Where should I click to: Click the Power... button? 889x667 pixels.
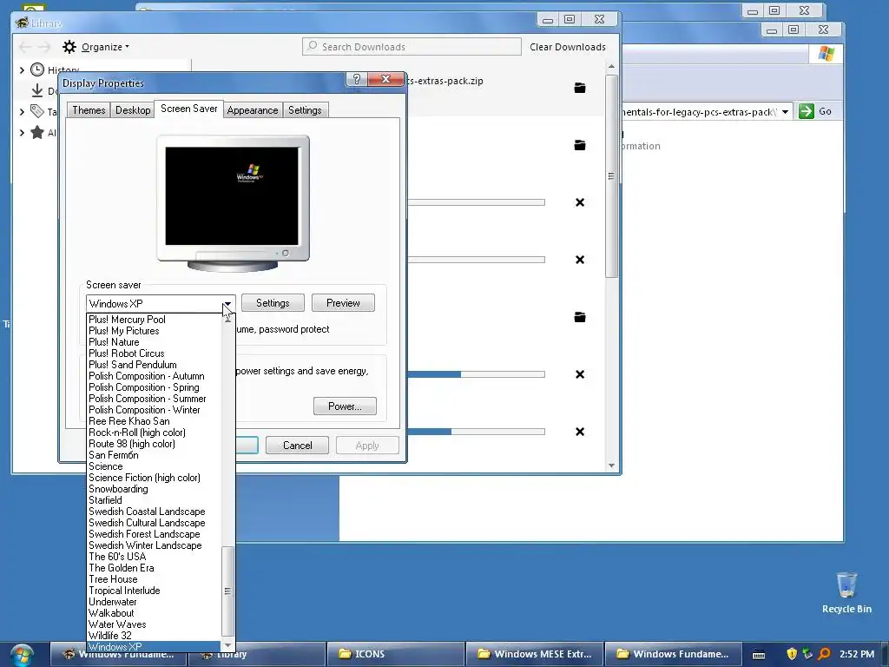click(x=345, y=406)
